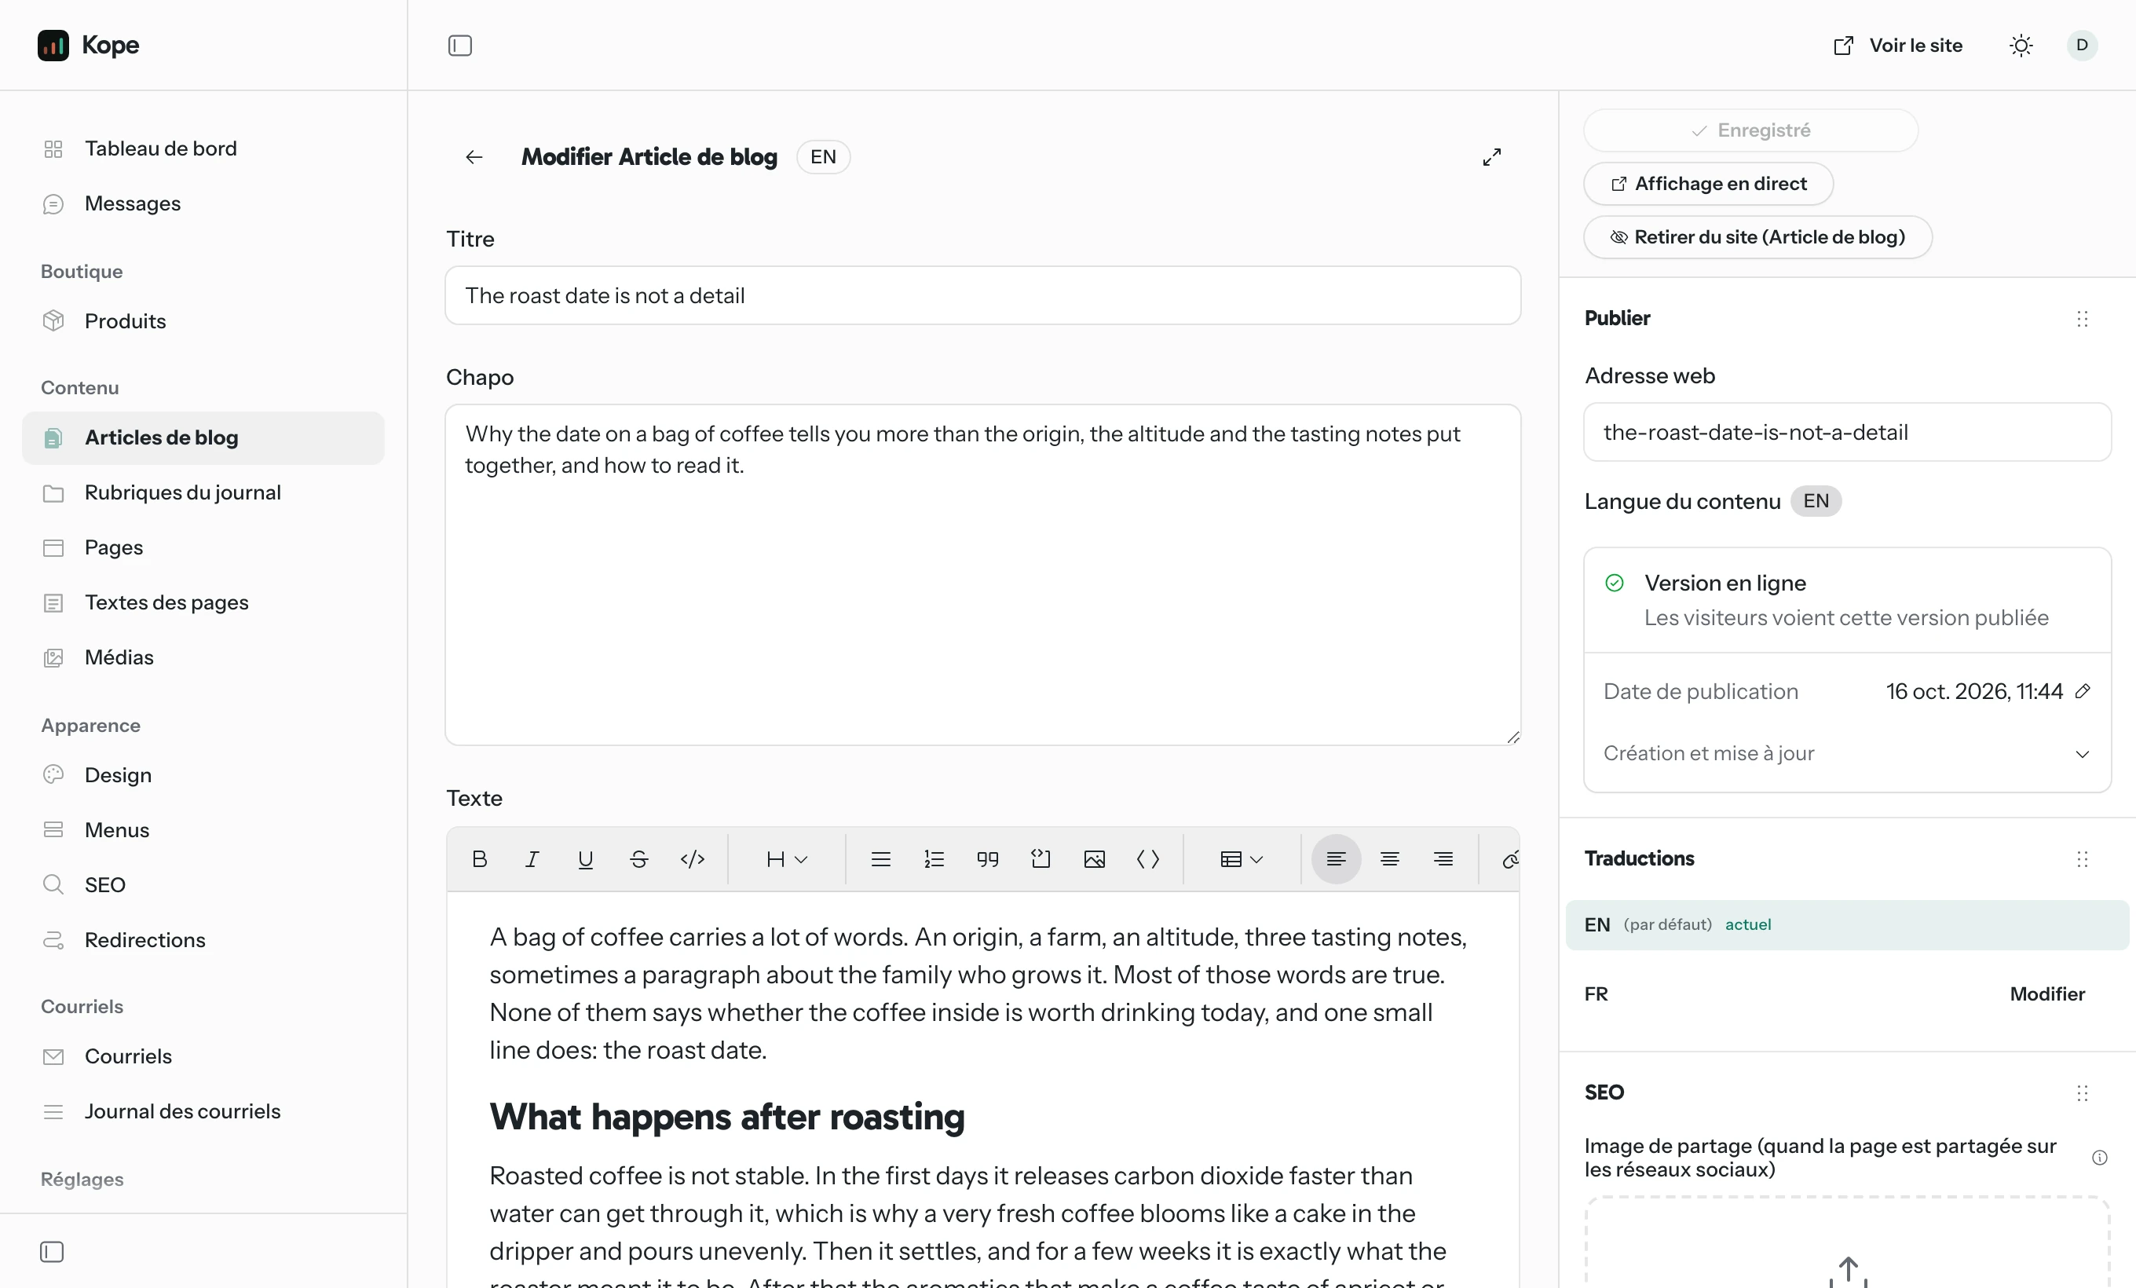The height and width of the screenshot is (1288, 2136).
Task: Insert a code block with angle brackets
Action: (x=1148, y=859)
